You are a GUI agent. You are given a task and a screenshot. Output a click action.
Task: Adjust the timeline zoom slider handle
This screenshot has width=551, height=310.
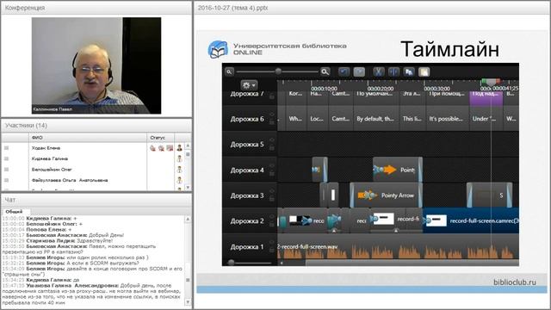pos(278,71)
